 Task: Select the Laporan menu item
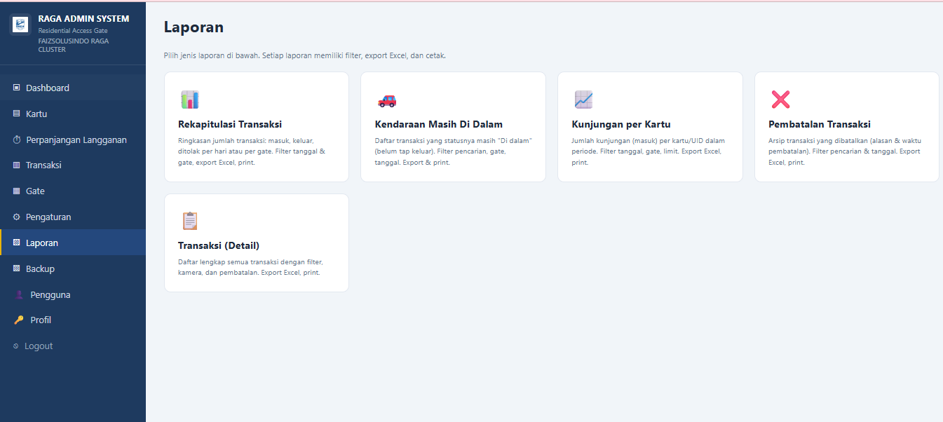click(42, 243)
